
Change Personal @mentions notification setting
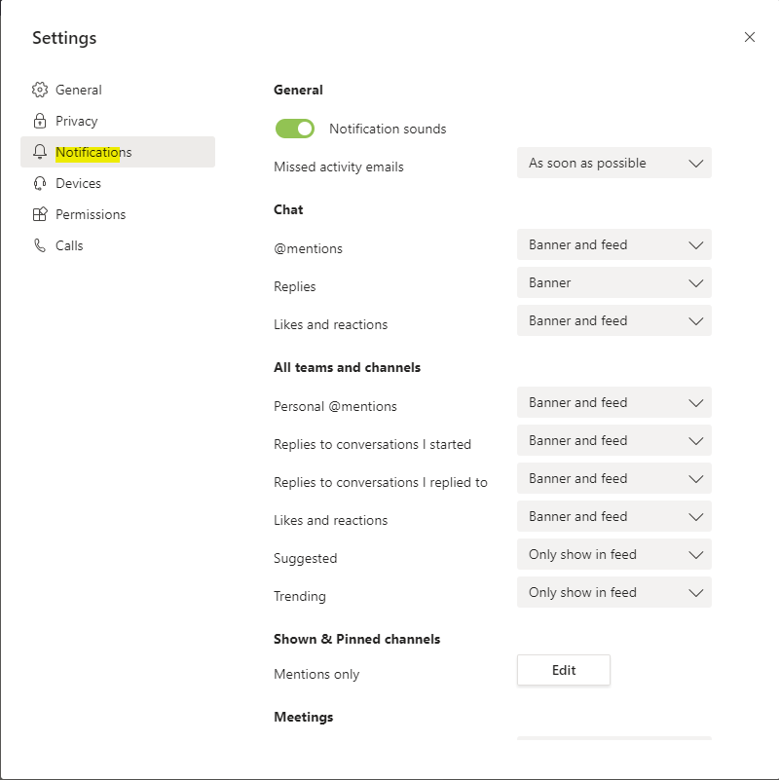point(613,402)
